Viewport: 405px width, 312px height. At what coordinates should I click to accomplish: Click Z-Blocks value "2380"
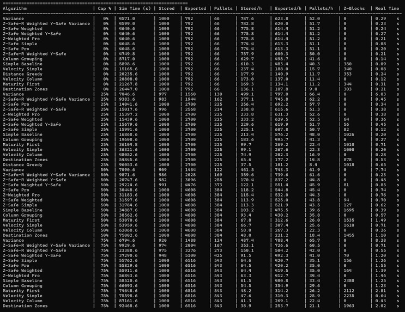[x=349, y=280]
